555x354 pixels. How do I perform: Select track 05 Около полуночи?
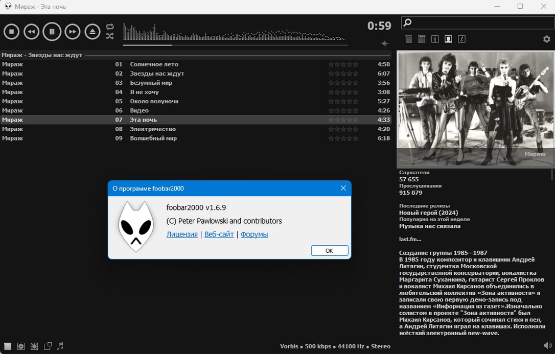[196, 101]
